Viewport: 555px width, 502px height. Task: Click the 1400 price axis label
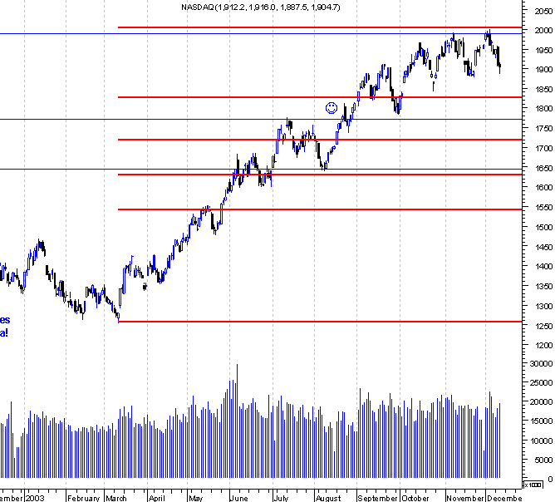[x=543, y=267]
